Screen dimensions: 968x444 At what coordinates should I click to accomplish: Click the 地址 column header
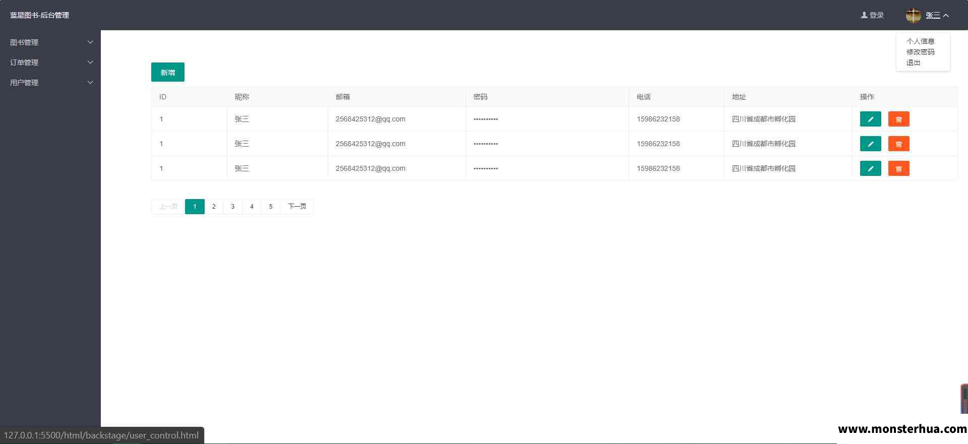click(739, 97)
